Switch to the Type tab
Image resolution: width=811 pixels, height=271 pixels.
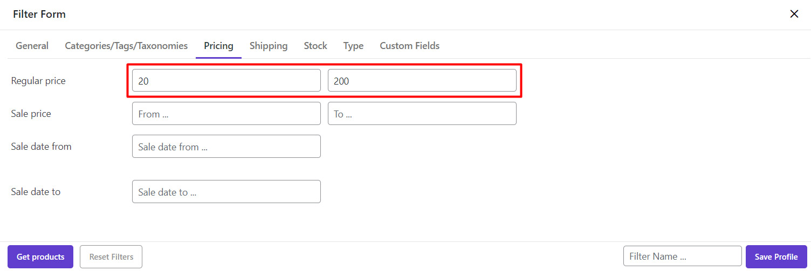353,46
